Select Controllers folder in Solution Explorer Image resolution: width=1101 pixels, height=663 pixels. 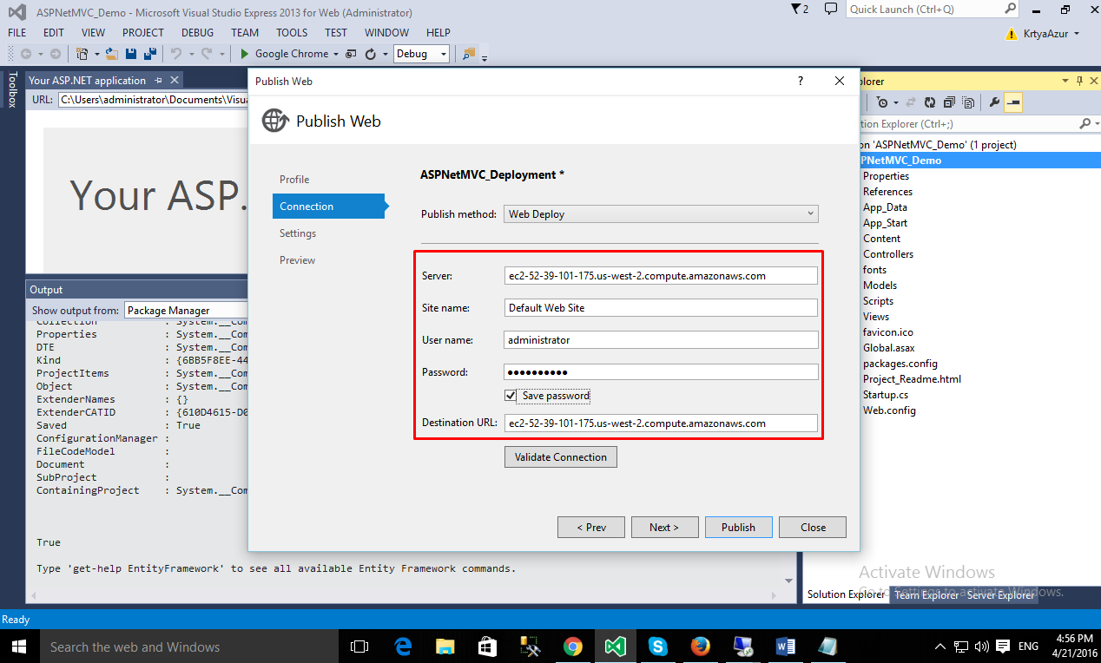[888, 254]
